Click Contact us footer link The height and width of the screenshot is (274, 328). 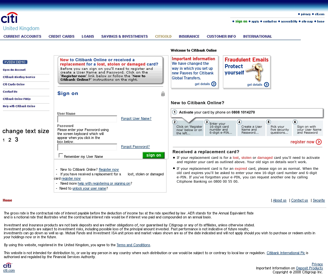pos(299,200)
